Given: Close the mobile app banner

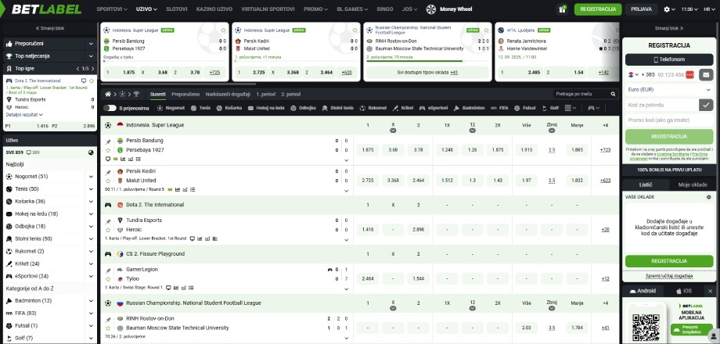Looking at the screenshot, I should click(711, 291).
